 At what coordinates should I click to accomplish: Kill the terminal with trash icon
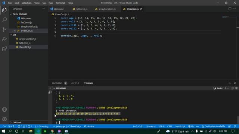(x=236, y=88)
